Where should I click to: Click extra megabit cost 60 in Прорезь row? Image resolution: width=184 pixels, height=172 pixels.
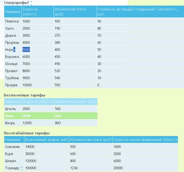click(x=99, y=42)
